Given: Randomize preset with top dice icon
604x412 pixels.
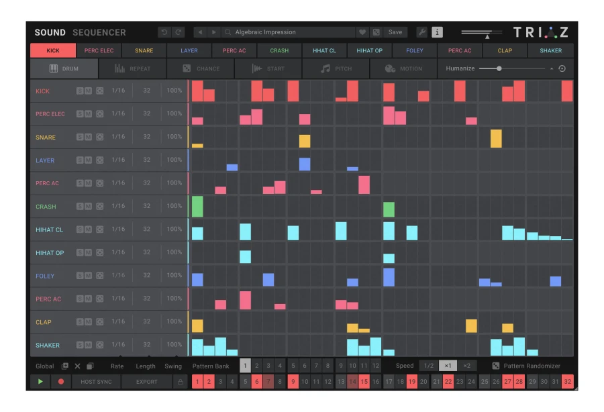Looking at the screenshot, I should point(376,32).
